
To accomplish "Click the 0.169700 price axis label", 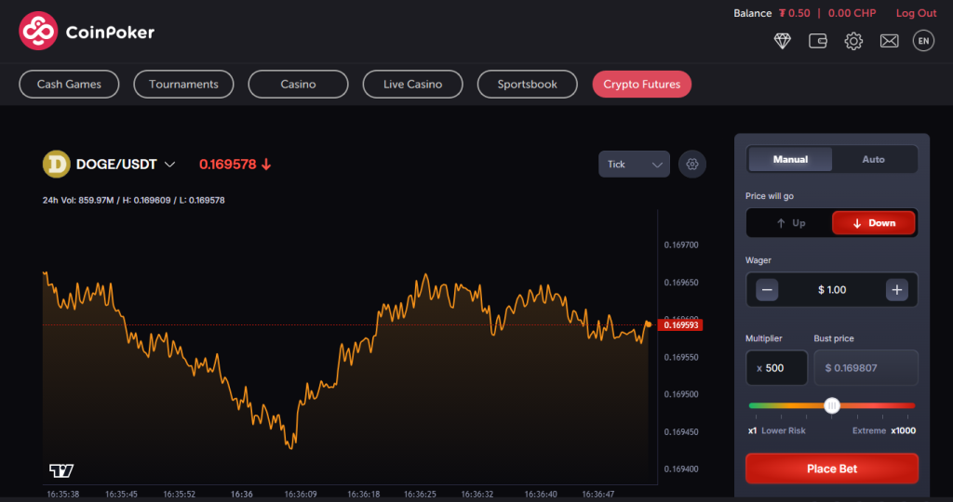I will pos(680,244).
